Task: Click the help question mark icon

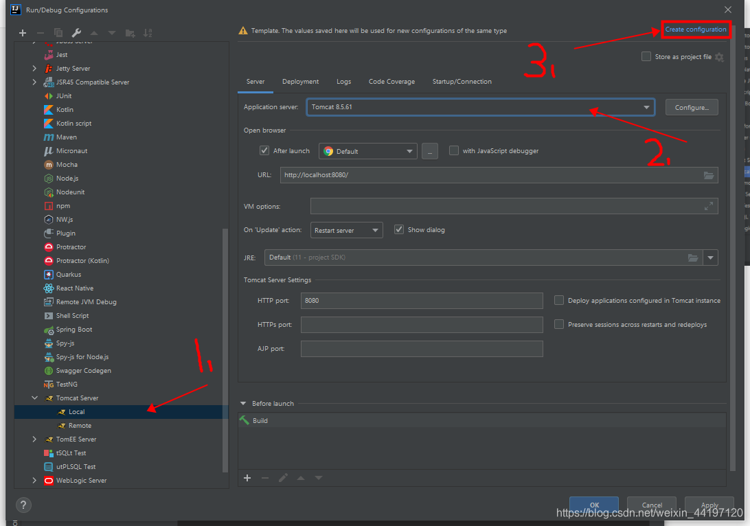Action: [x=23, y=505]
